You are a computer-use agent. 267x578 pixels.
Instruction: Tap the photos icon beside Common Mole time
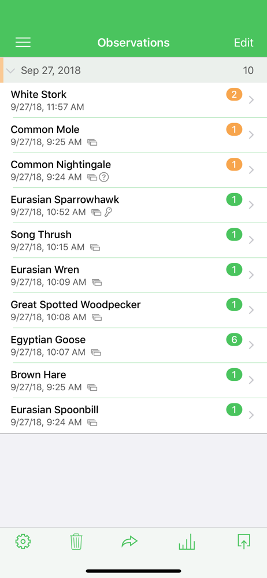coord(92,142)
